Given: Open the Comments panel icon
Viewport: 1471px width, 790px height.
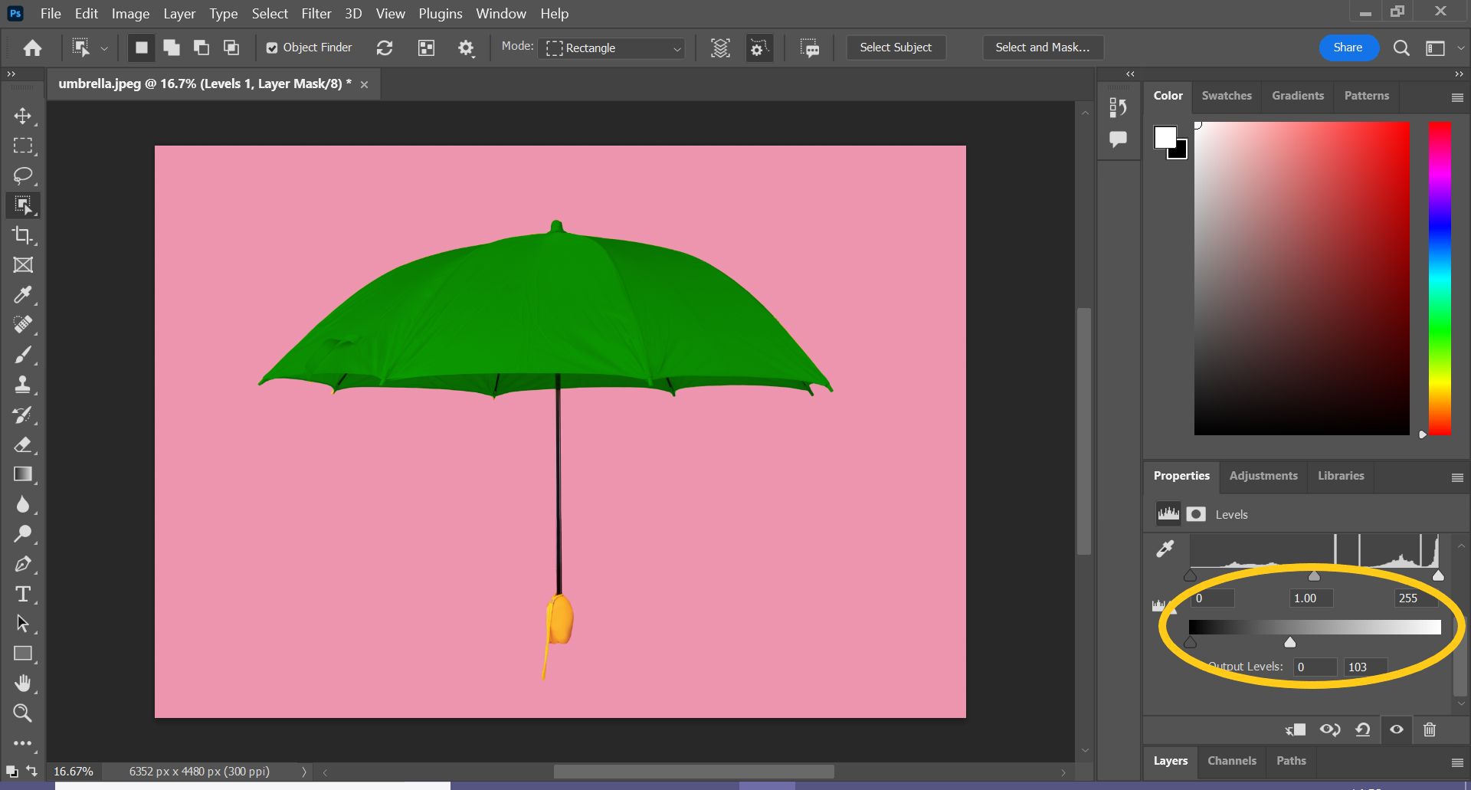Looking at the screenshot, I should pos(1118,139).
